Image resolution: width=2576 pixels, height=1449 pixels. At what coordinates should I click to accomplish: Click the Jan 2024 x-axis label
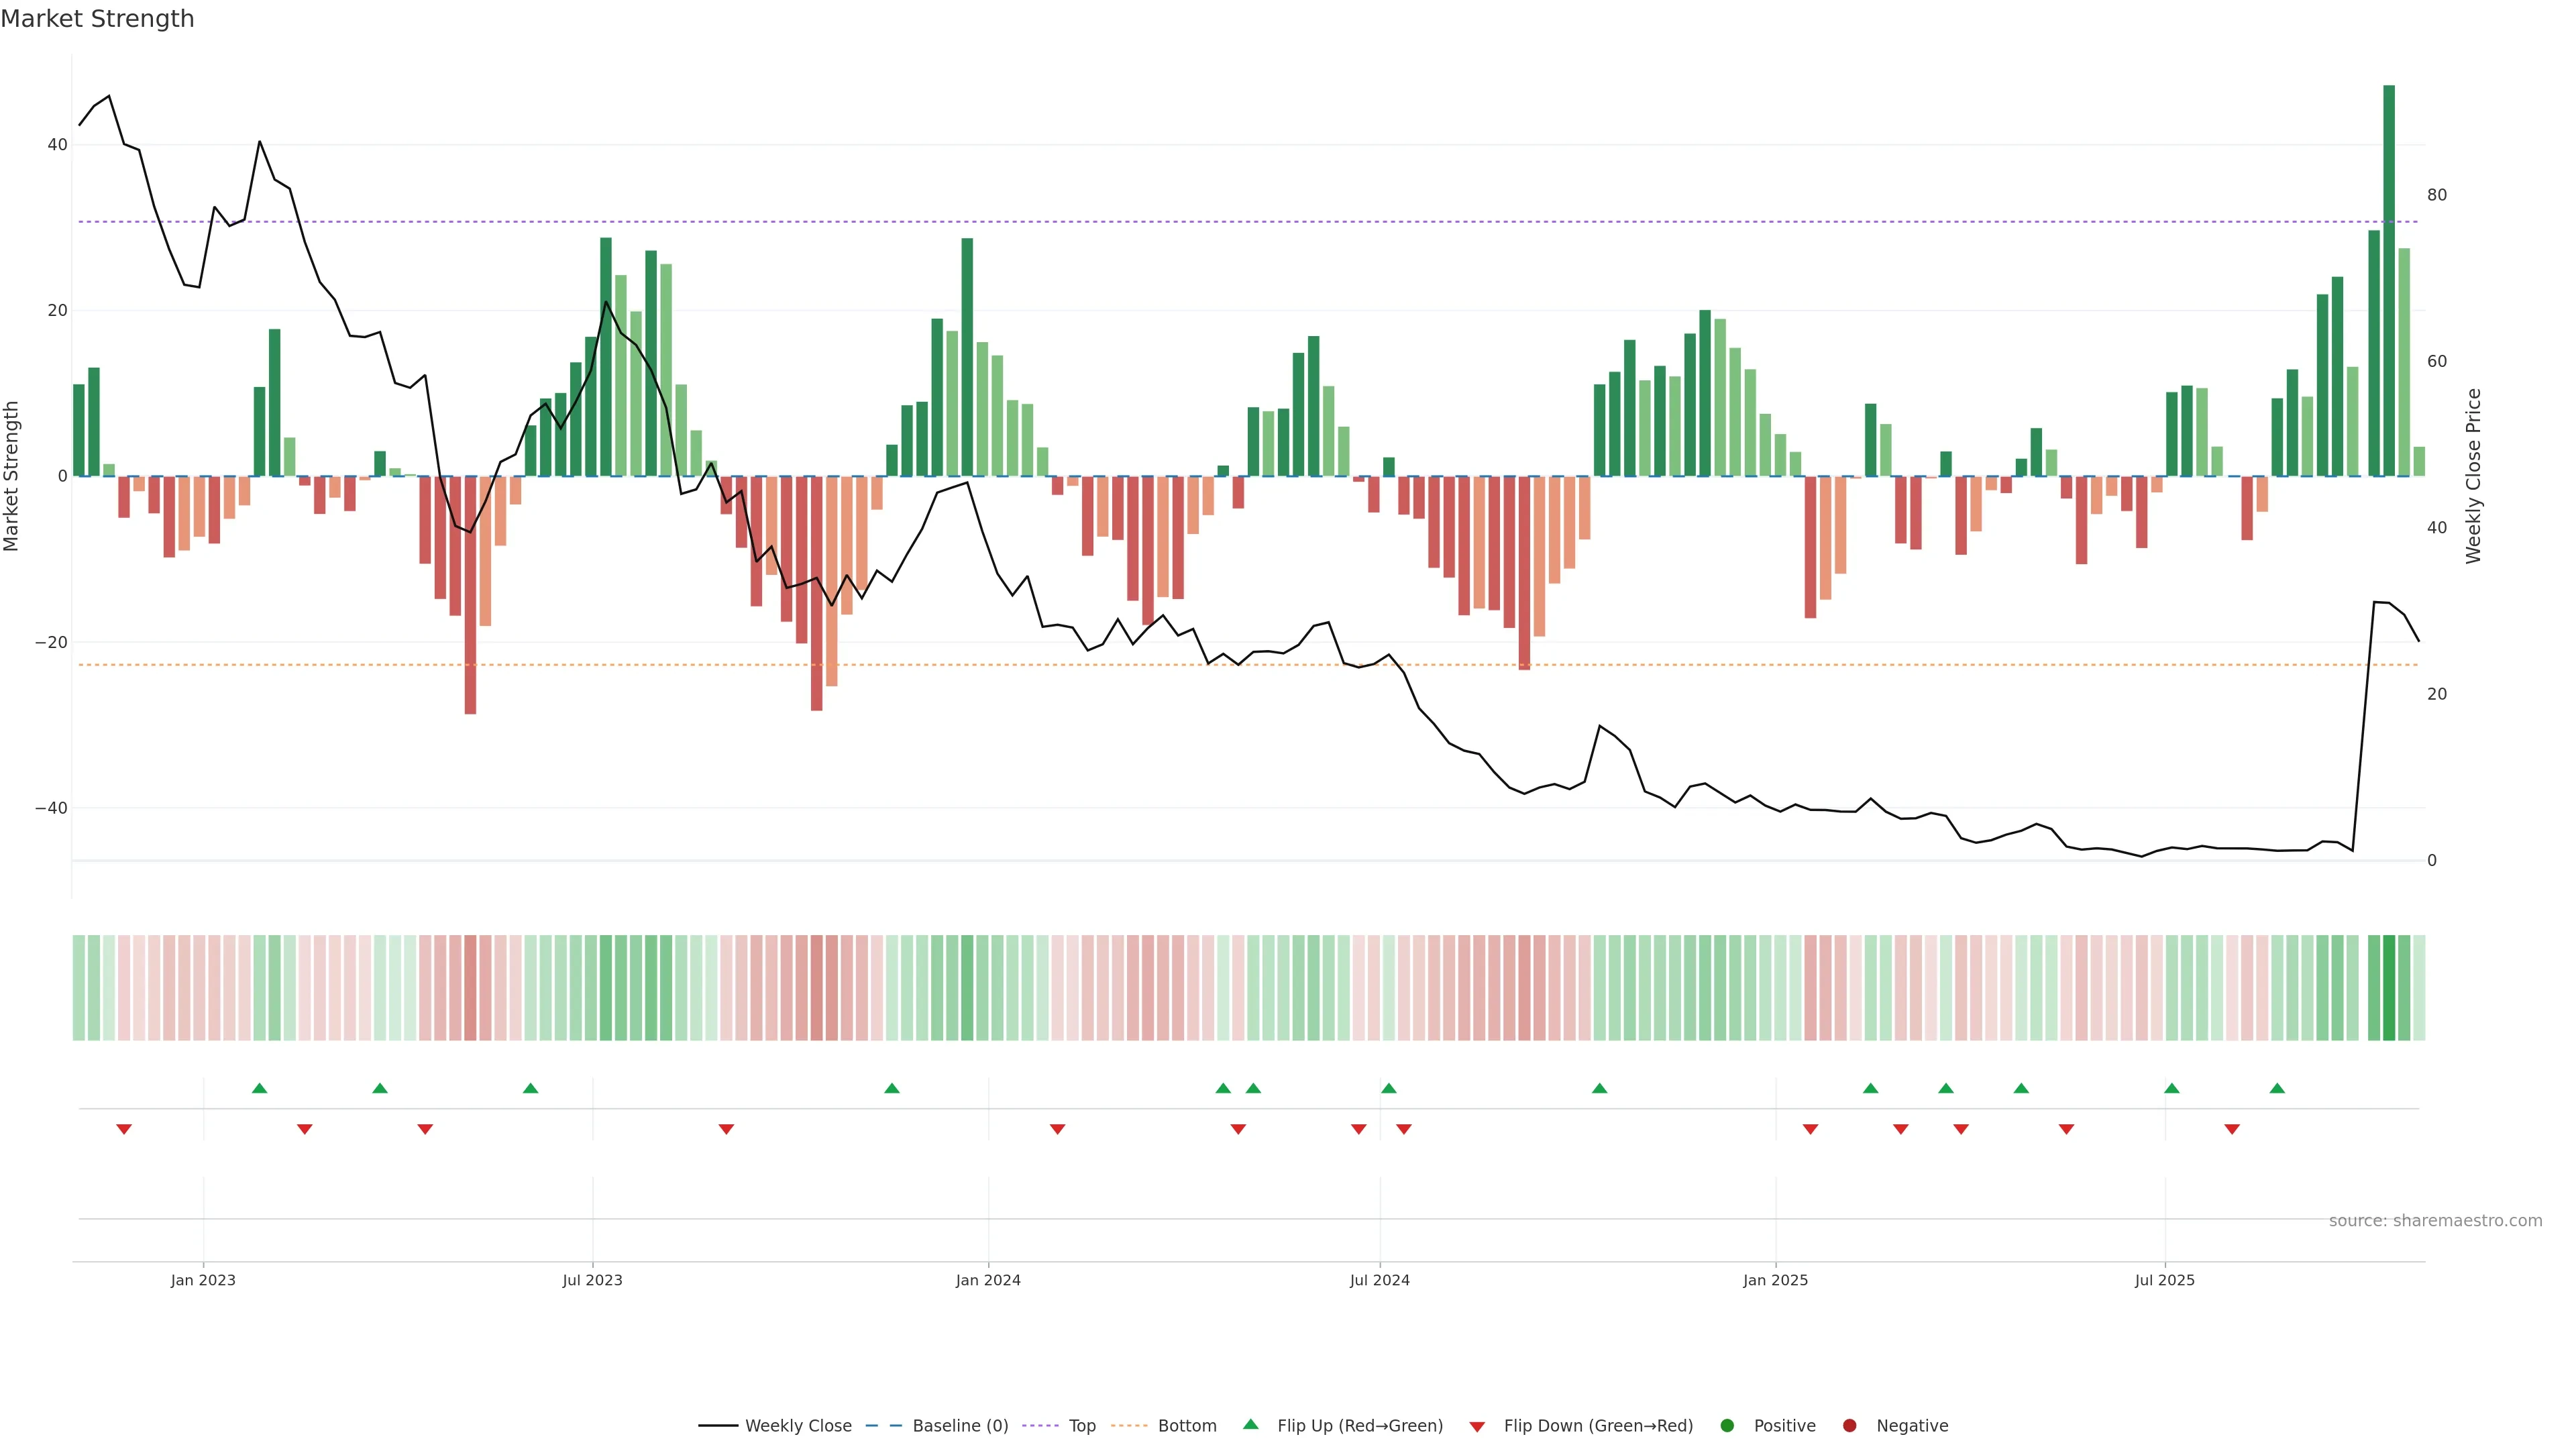[x=988, y=1280]
